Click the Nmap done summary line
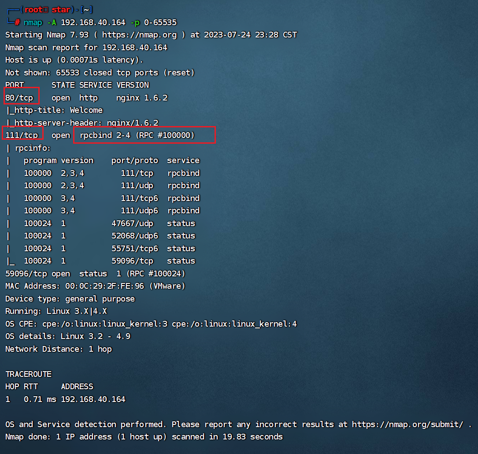Screen dimensions: 478x454 pyautogui.click(x=144, y=437)
